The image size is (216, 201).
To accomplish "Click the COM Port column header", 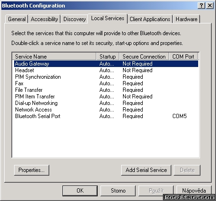I will click(x=183, y=56).
